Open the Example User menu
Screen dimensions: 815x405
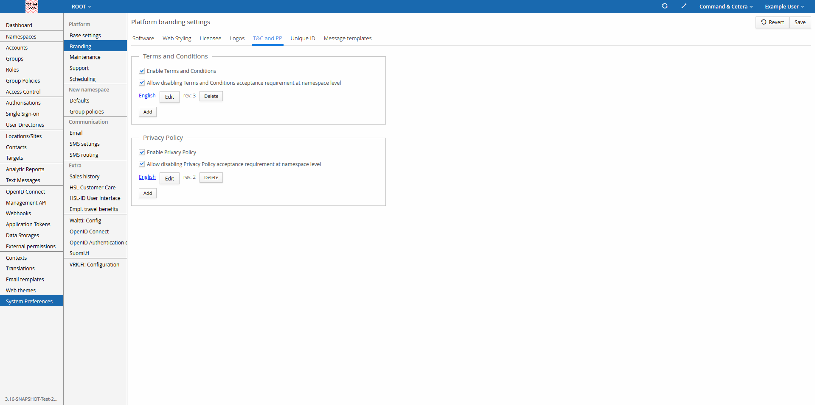point(784,7)
